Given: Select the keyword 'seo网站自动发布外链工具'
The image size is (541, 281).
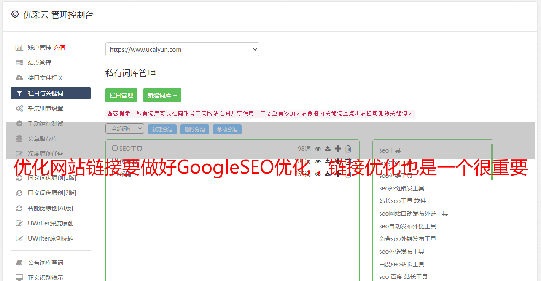Looking at the screenshot, I should [413, 214].
